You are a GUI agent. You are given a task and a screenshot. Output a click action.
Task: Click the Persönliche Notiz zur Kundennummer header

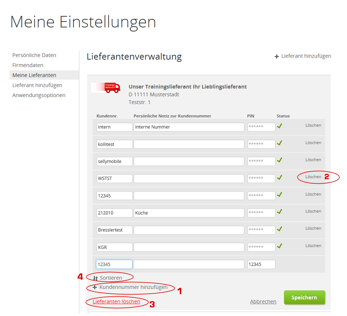click(x=172, y=116)
